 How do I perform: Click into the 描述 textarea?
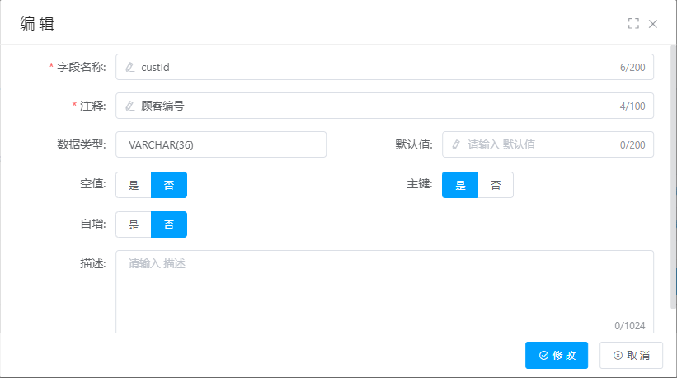pos(384,291)
